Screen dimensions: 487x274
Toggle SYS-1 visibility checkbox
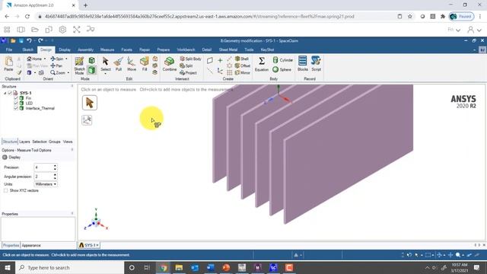click(10, 93)
